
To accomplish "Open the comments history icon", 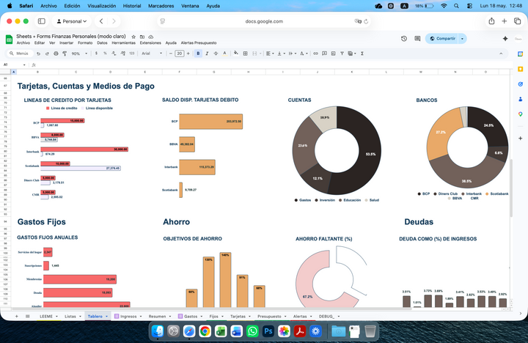I will pyautogui.click(x=417, y=39).
